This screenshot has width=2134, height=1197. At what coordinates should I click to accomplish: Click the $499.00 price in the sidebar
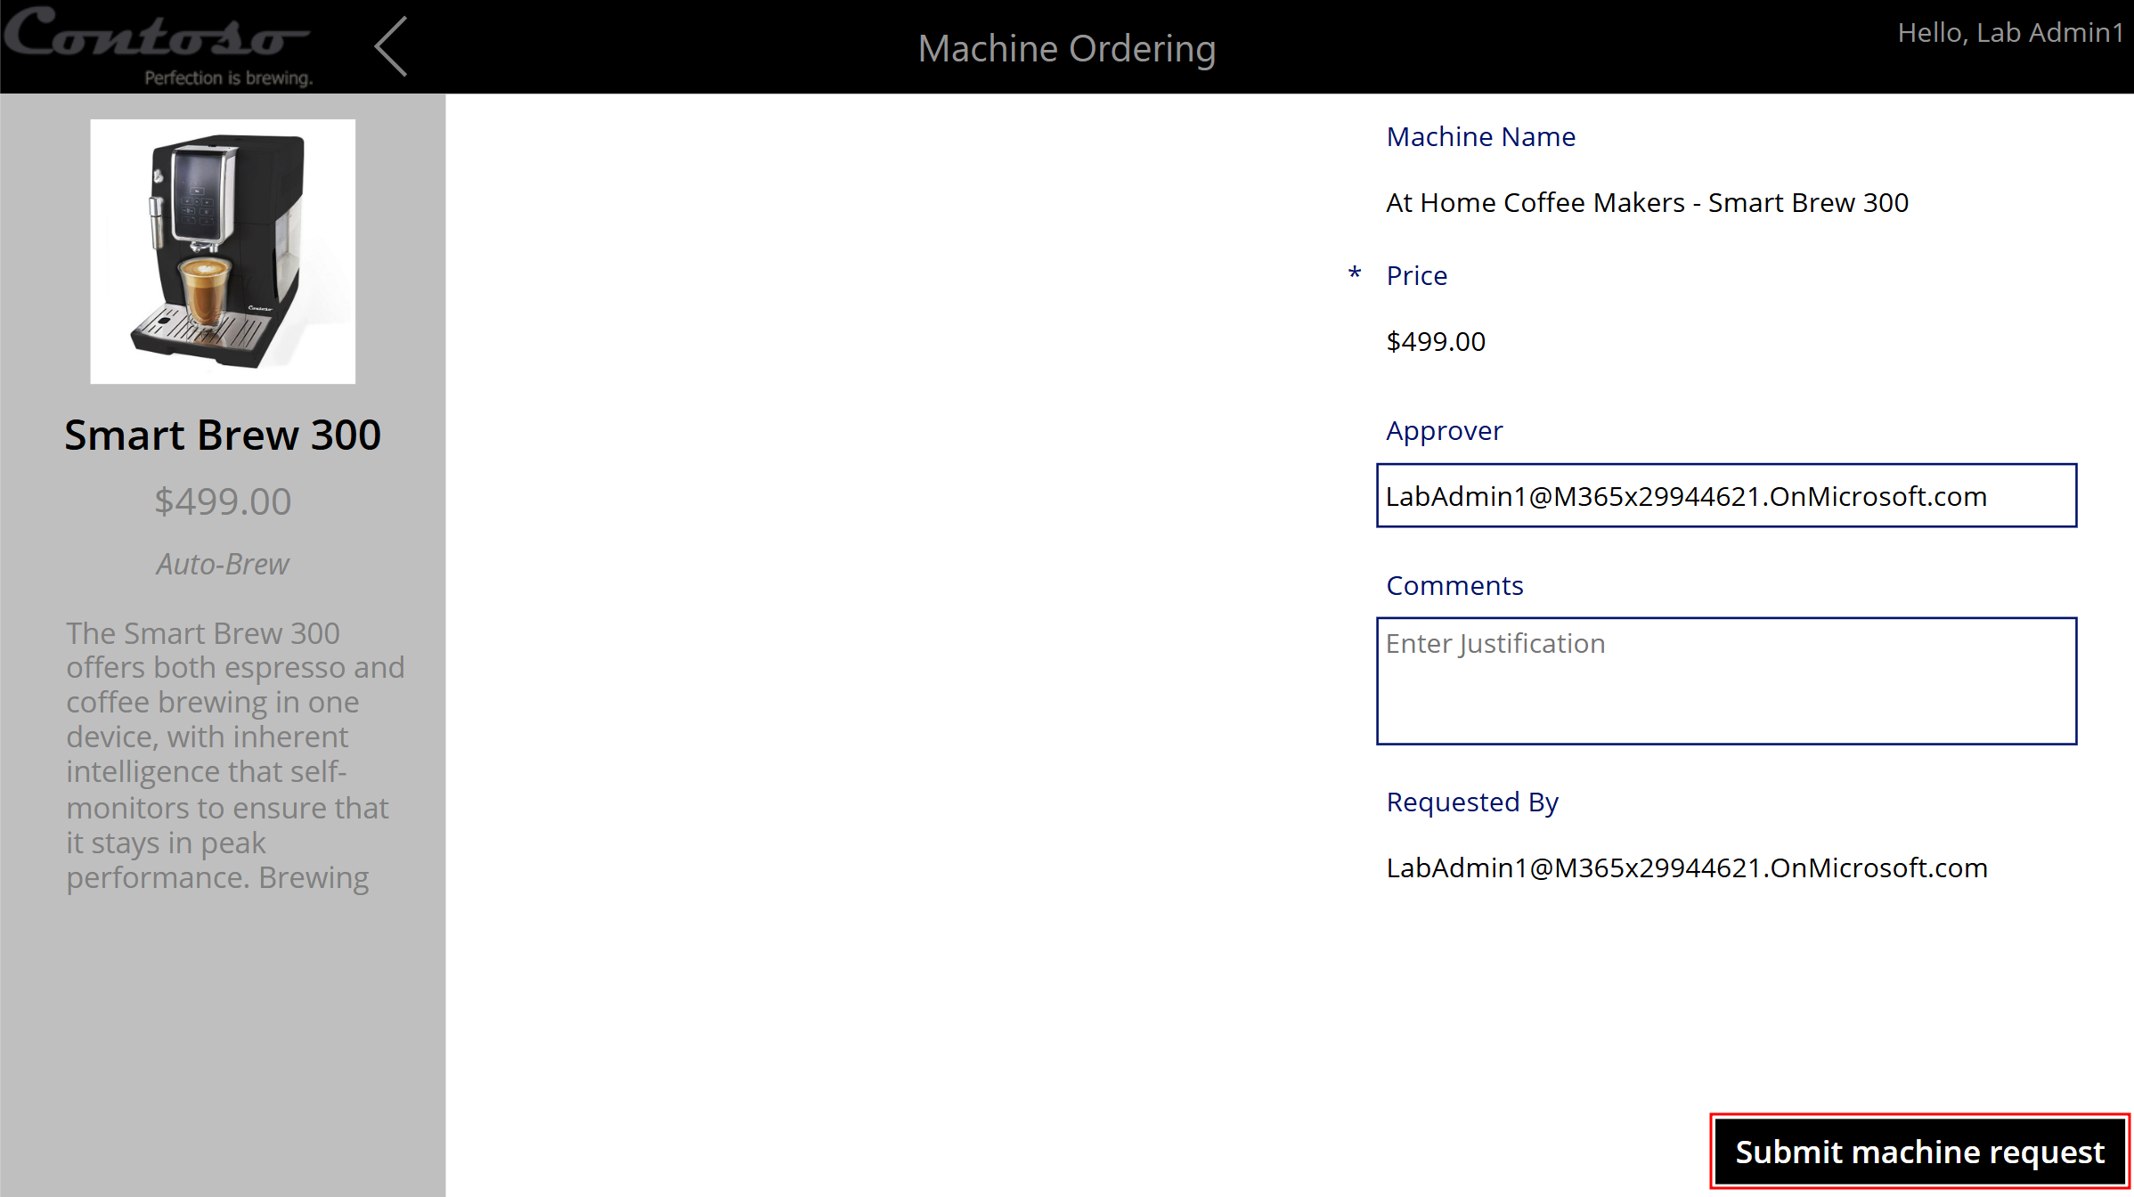(x=223, y=501)
